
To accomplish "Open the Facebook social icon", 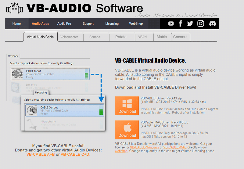I will [181, 23].
